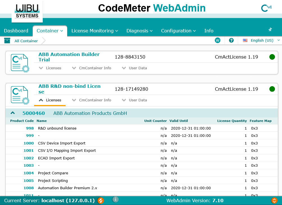The image size is (282, 205).
Task: Open product code 1005
Action: coord(29,181)
